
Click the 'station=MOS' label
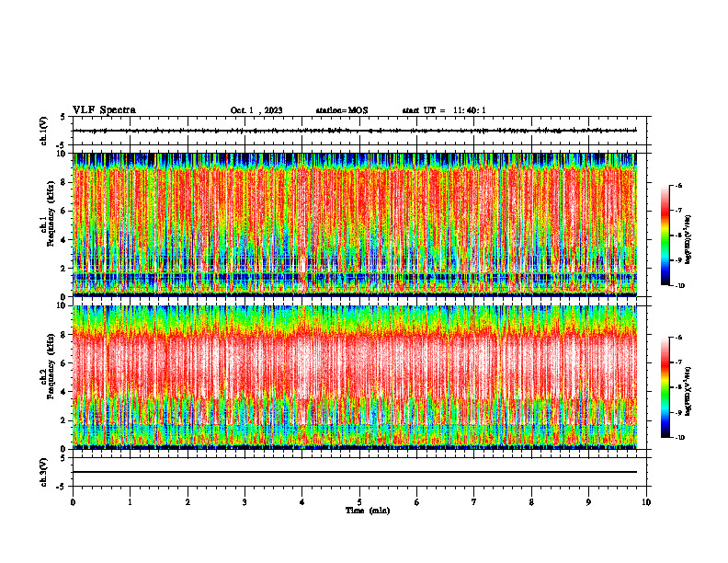click(x=342, y=110)
